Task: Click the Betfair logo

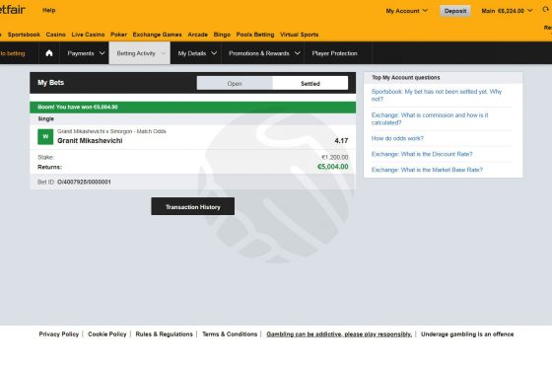Action: coord(13,10)
